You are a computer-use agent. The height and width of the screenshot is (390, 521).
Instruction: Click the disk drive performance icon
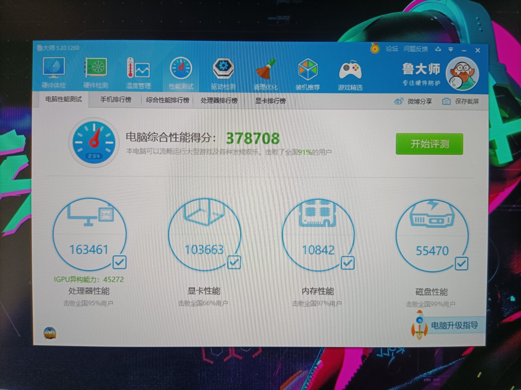pos(432,215)
